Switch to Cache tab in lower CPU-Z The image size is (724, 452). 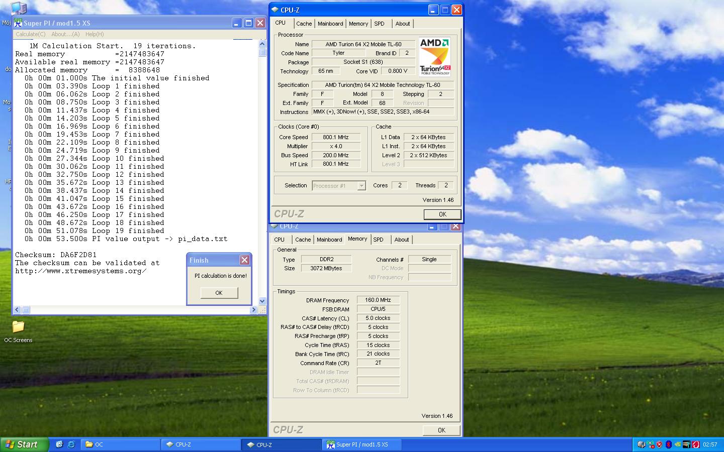[x=303, y=240]
